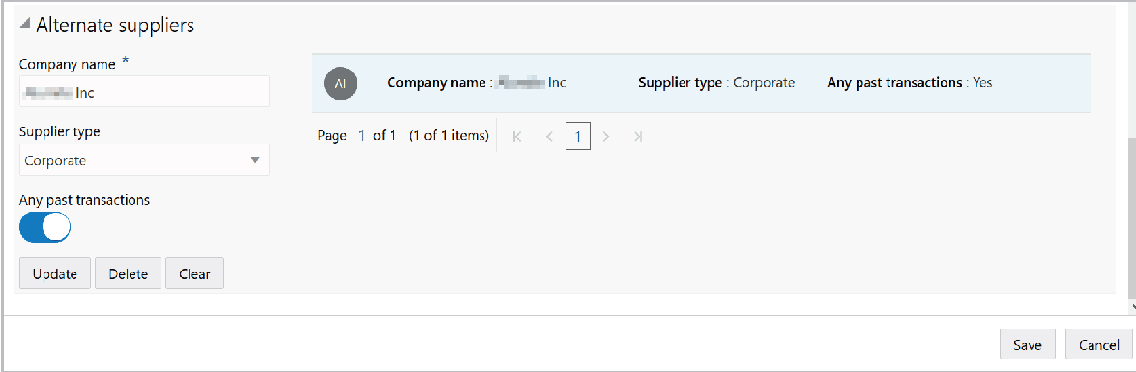
Task: Click the Delete button
Action: tap(129, 273)
